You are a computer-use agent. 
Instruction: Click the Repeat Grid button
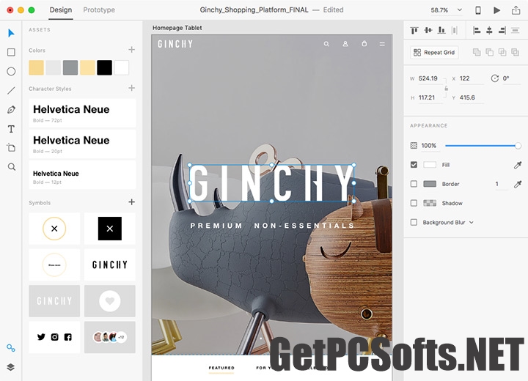(434, 52)
